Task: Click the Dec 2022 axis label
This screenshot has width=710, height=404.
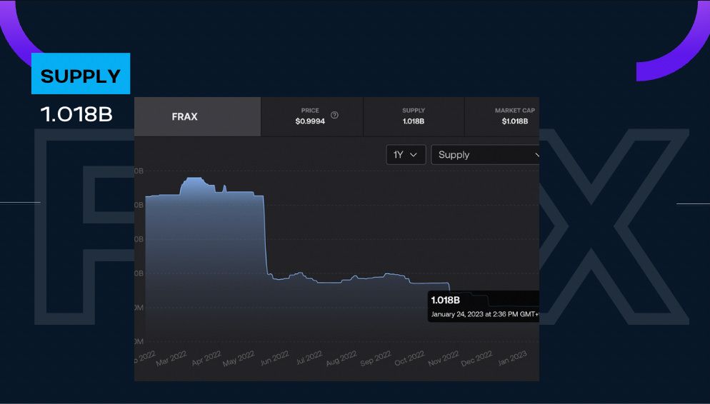Action: pos(476,358)
